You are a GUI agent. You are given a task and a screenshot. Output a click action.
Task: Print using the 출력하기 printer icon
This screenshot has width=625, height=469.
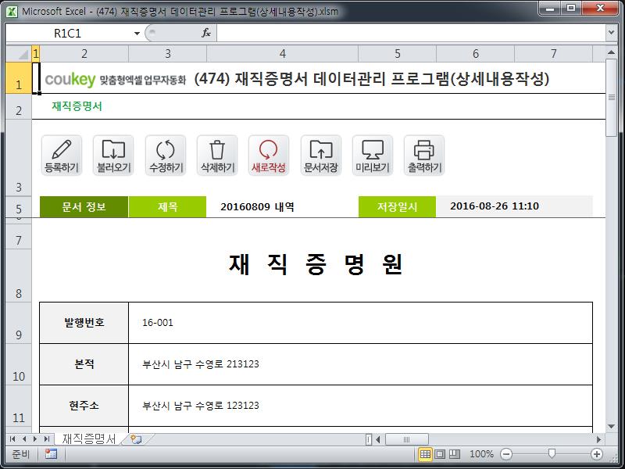(x=424, y=156)
